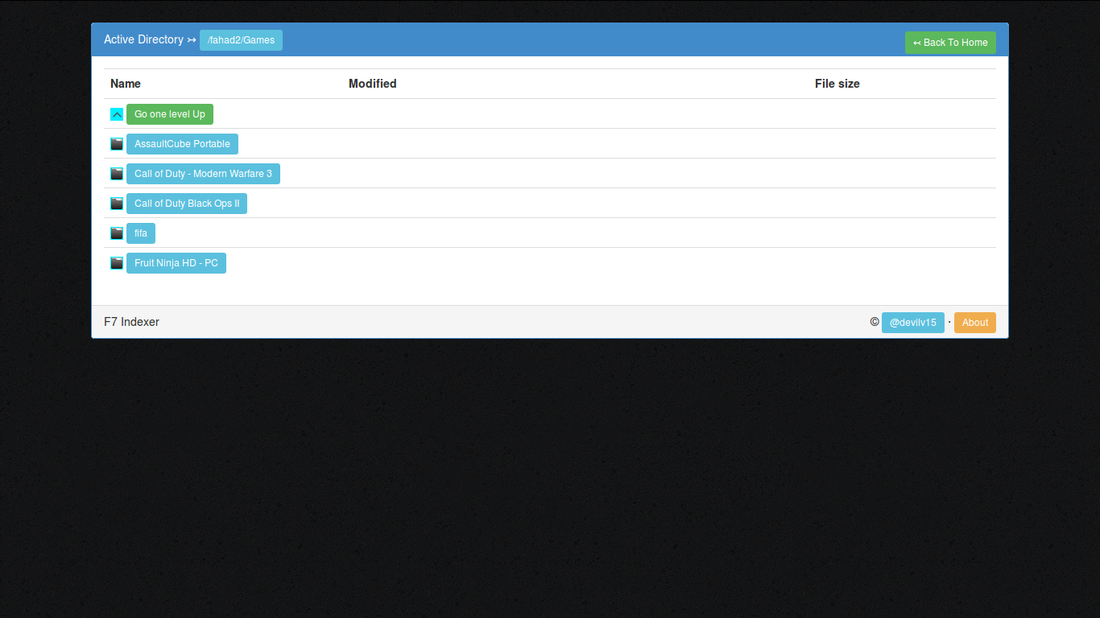1100x618 pixels.
Task: Open the fifa folder
Action: [141, 233]
